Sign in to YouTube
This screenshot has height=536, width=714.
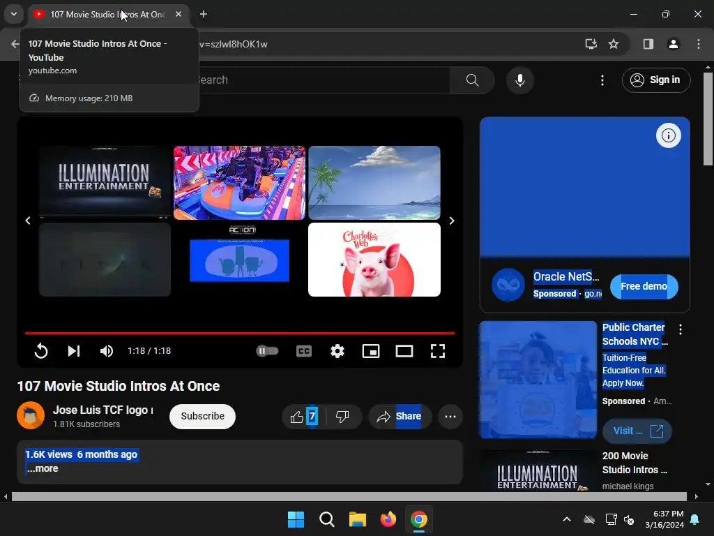pos(656,80)
